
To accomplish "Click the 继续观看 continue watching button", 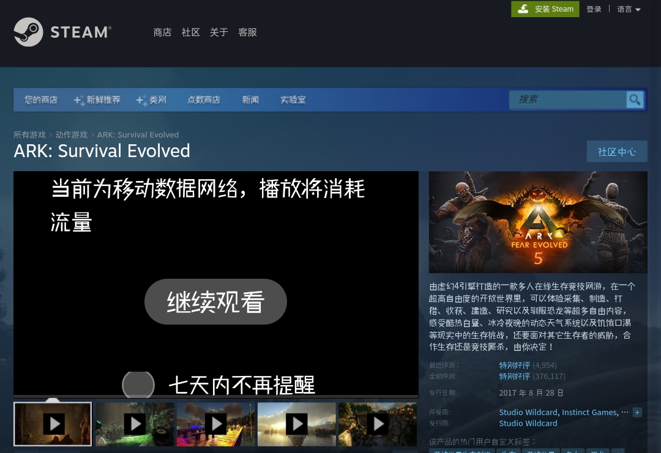I will tap(215, 302).
